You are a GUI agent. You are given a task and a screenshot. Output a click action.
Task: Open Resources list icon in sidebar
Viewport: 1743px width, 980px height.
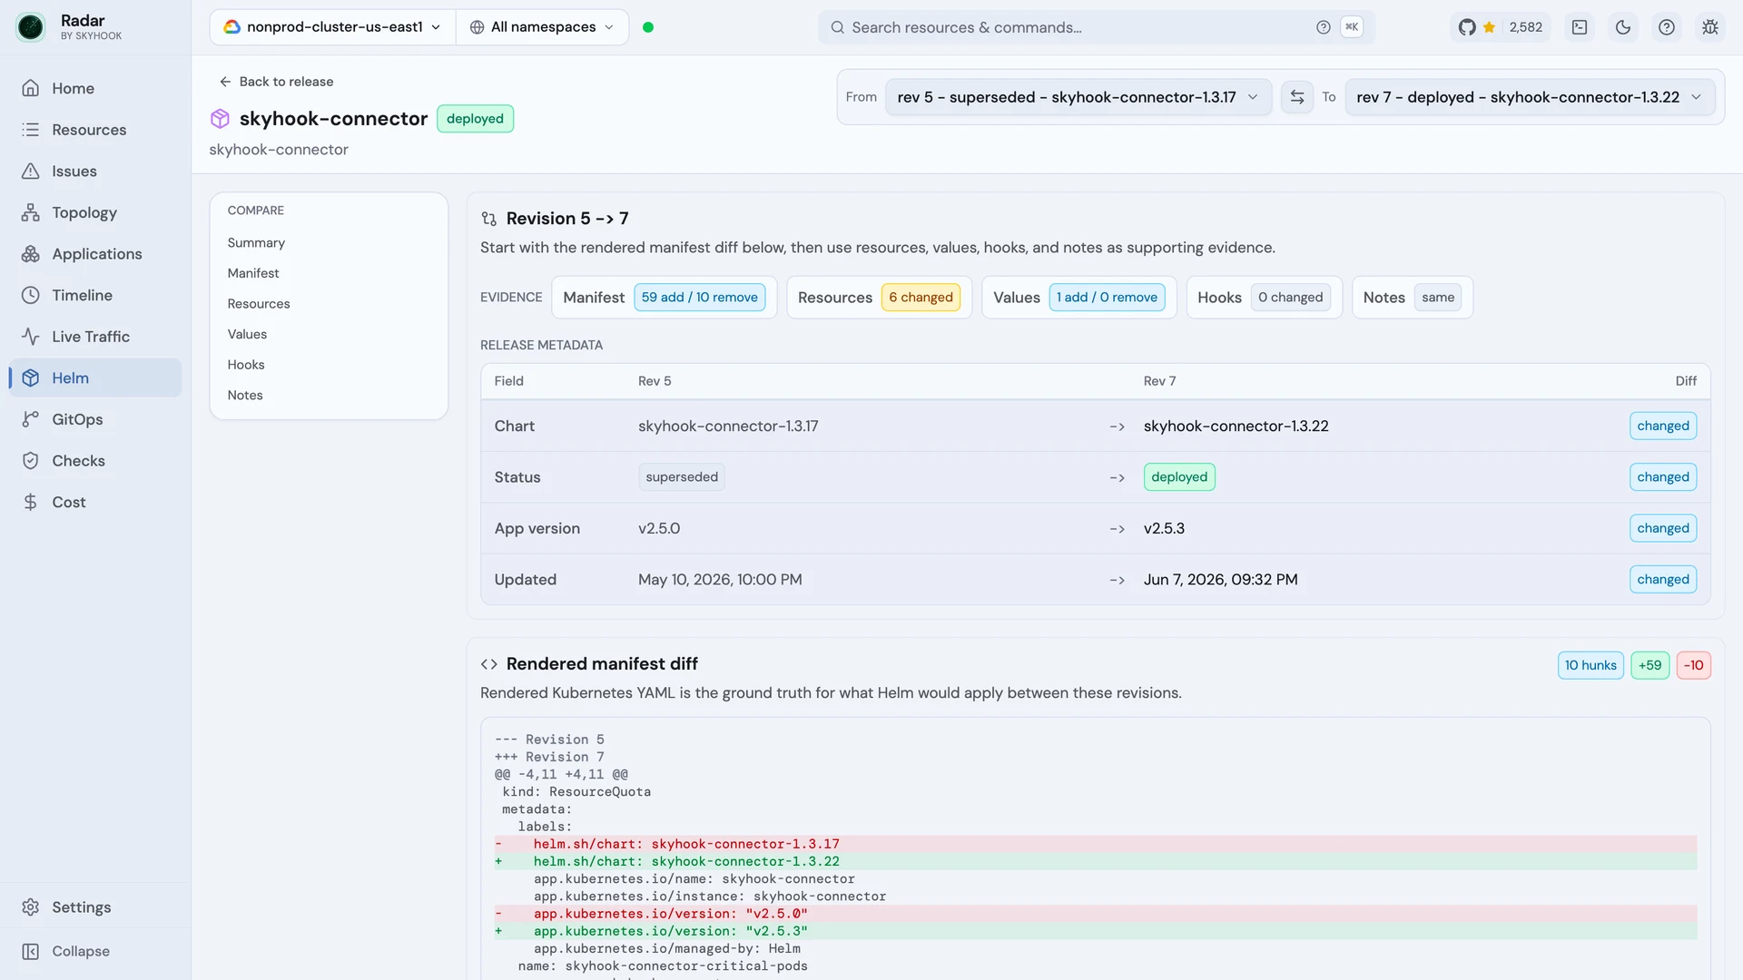(x=31, y=130)
